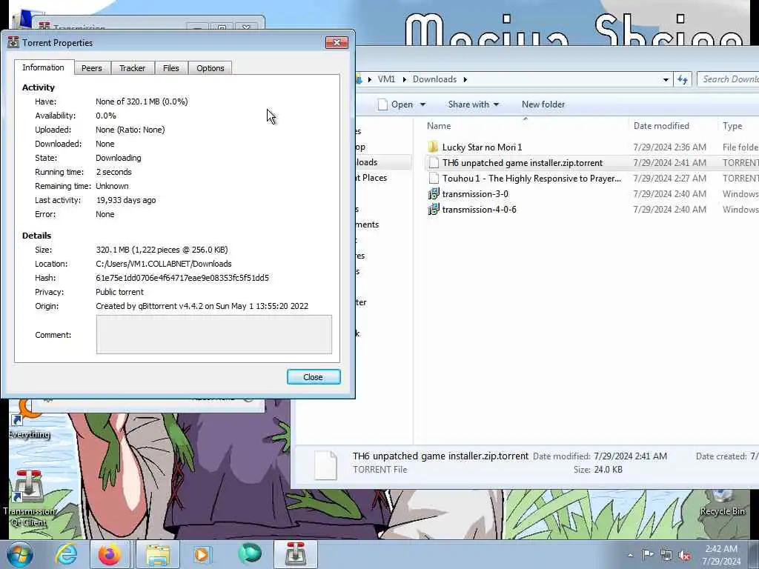Close Torrent Properties with the red X
The image size is (759, 569).
(x=337, y=42)
